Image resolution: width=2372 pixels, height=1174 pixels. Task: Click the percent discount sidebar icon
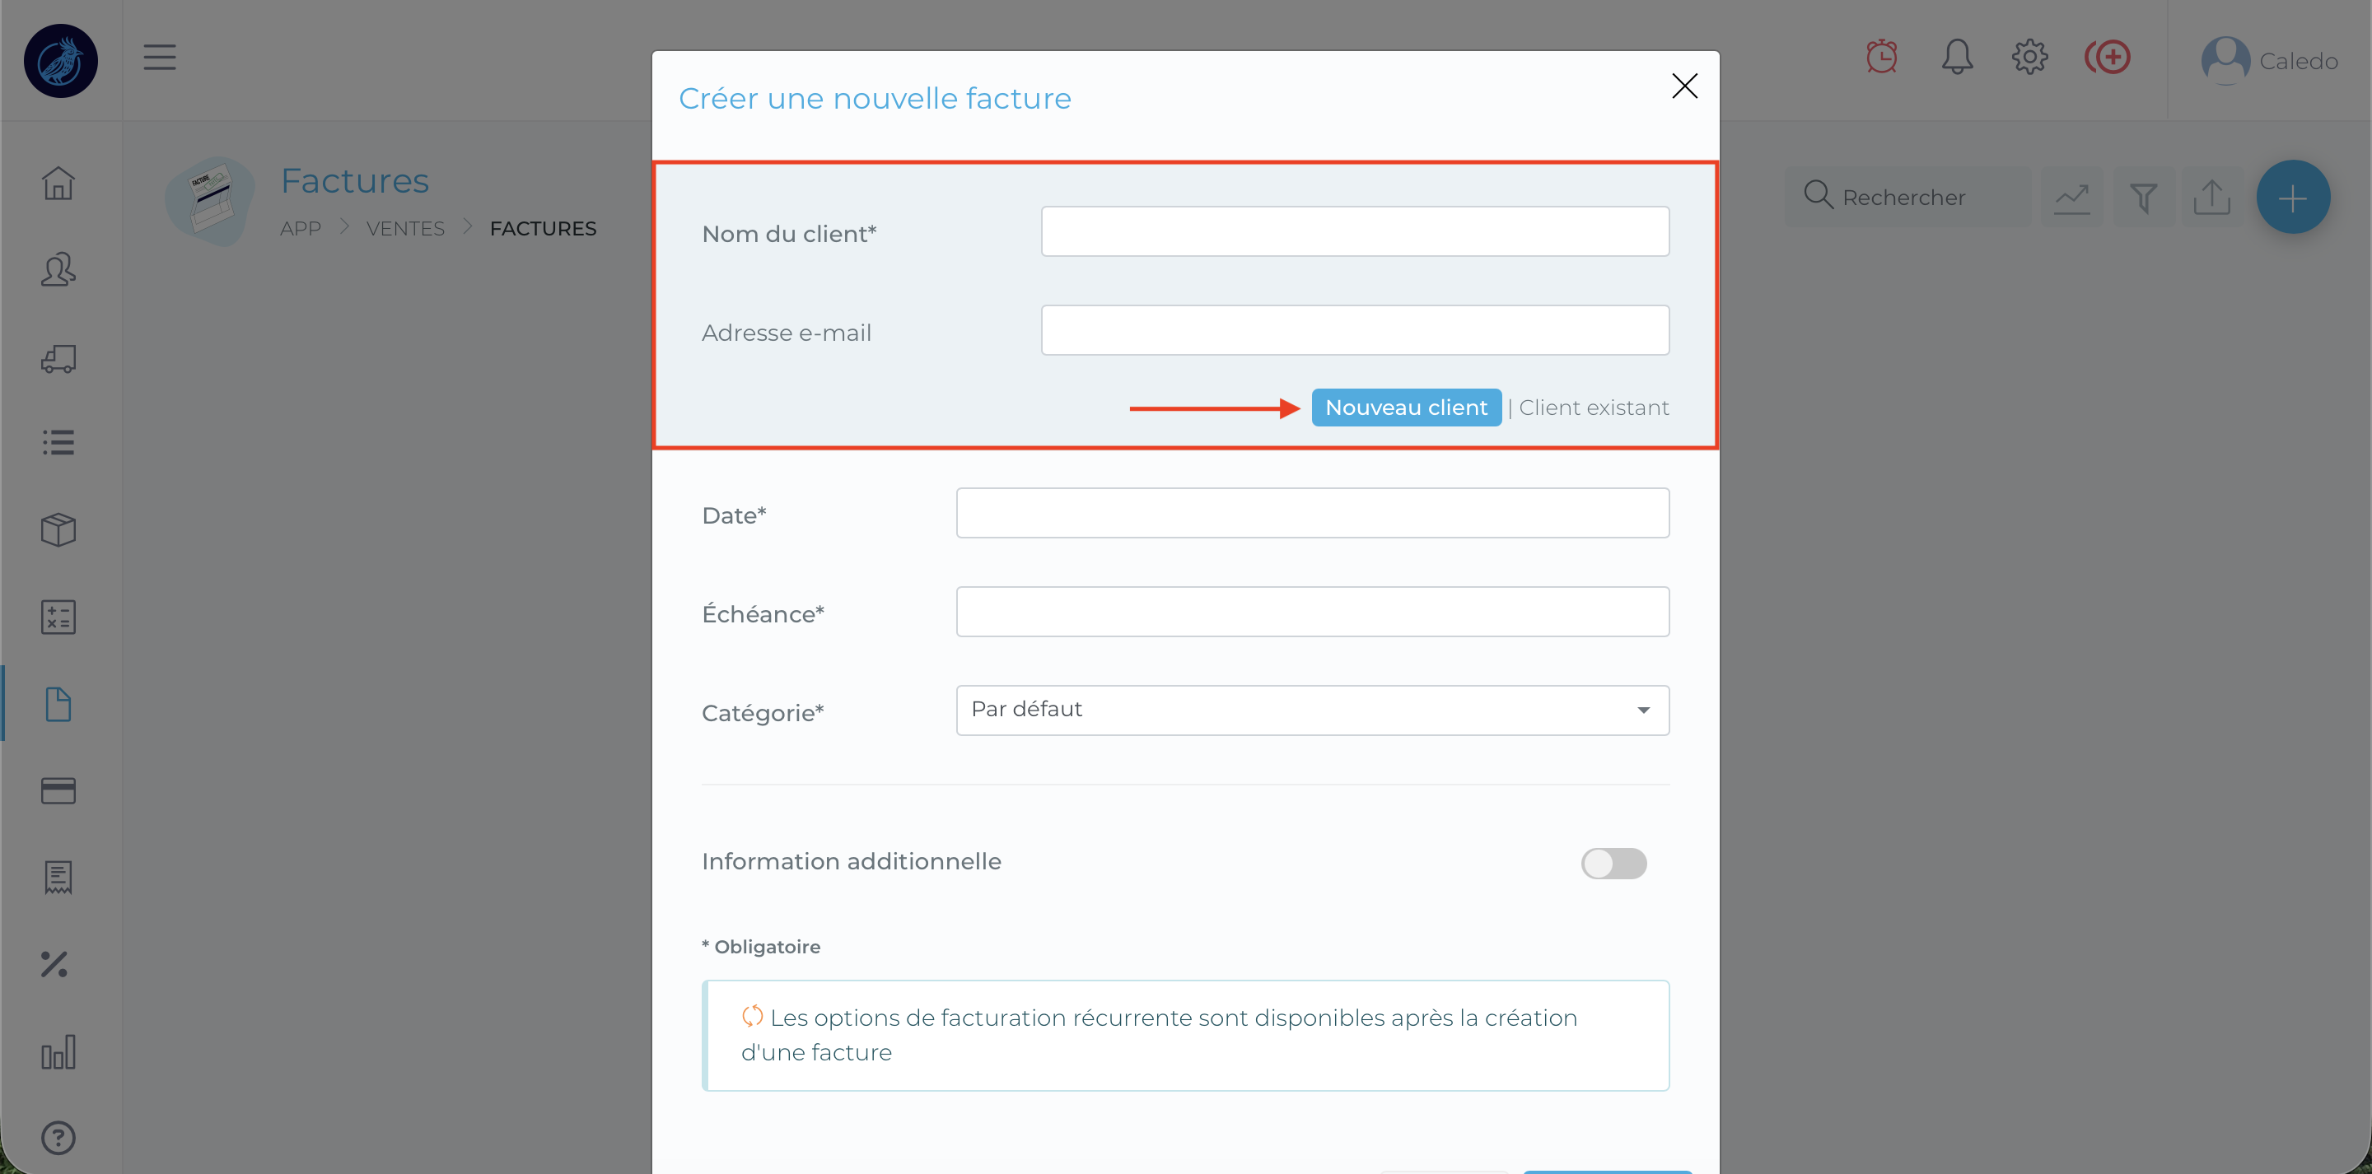tap(55, 964)
